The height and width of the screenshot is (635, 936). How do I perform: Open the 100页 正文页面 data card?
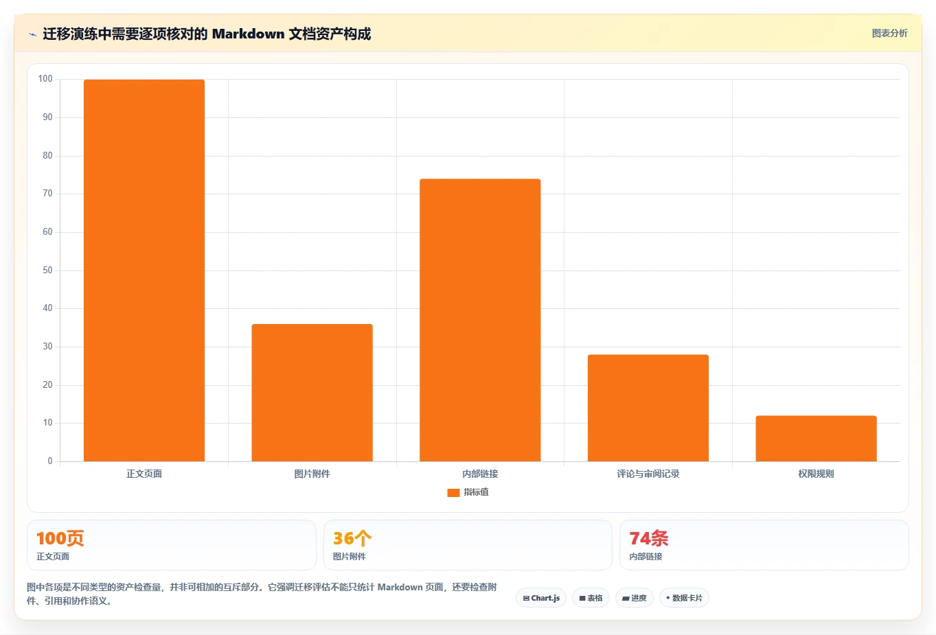point(172,545)
